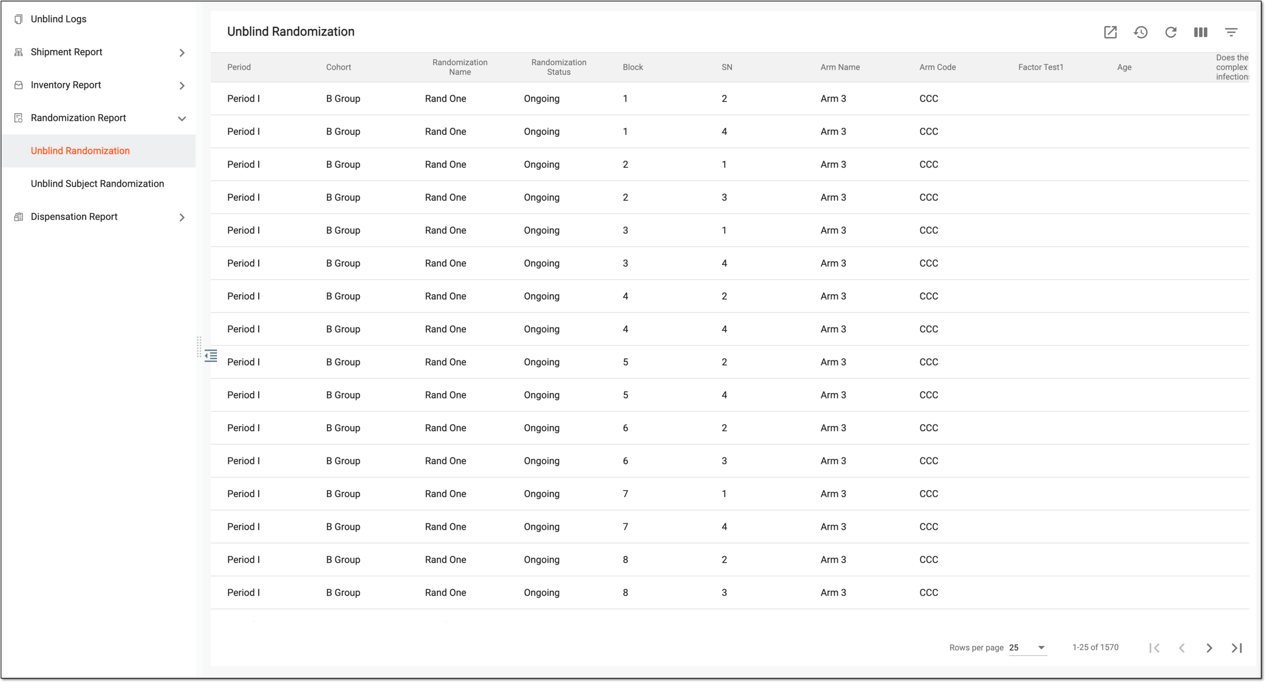Click the sidebar resize drag handle

coord(199,347)
